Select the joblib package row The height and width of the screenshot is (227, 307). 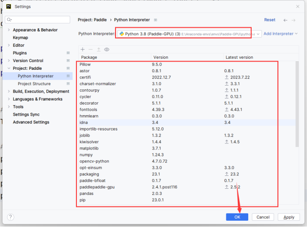click(x=187, y=135)
